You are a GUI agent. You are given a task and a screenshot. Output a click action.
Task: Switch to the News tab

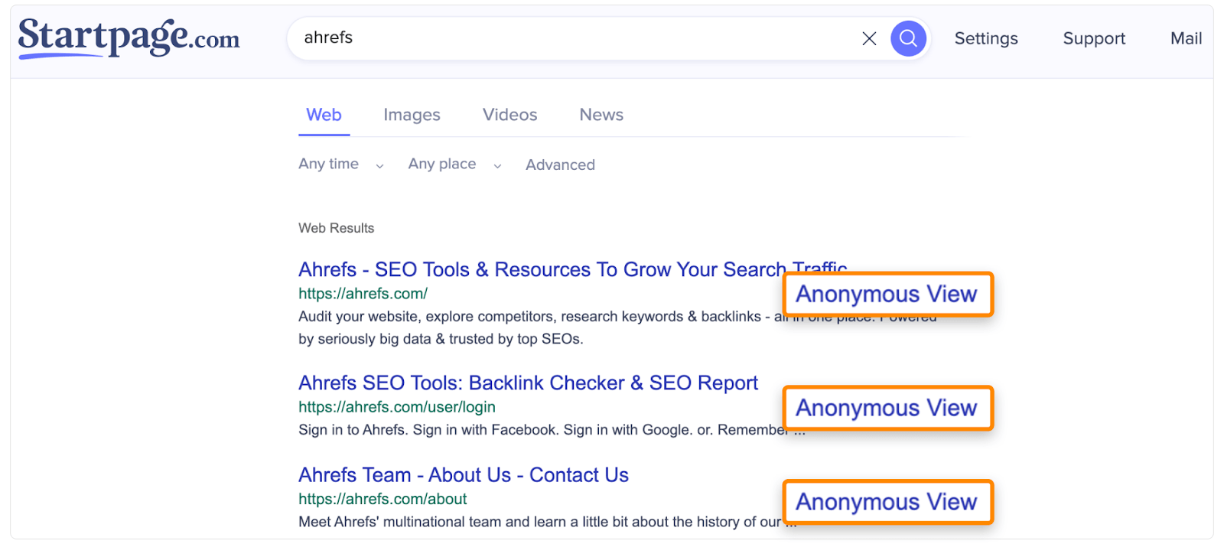(x=601, y=115)
